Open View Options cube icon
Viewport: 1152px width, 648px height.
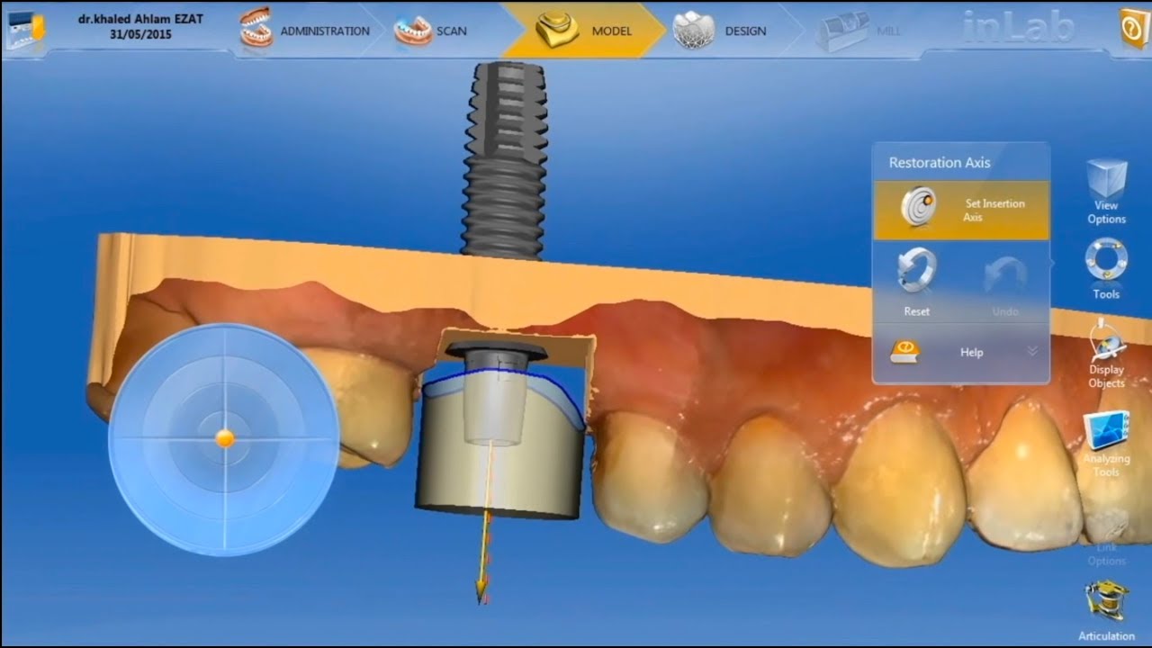[x=1106, y=179]
